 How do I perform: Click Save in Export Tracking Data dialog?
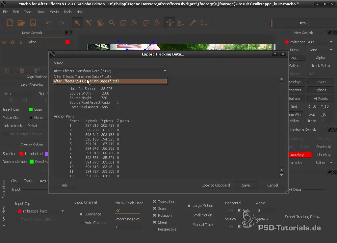(246, 185)
